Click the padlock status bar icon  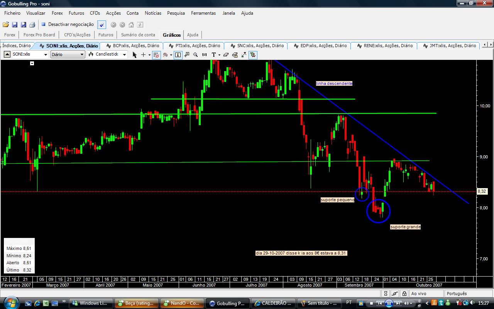tap(404, 294)
